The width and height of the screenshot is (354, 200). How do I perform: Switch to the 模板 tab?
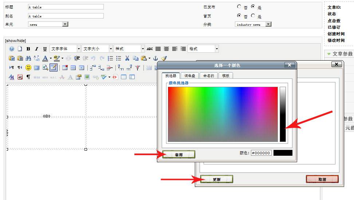(x=225, y=75)
